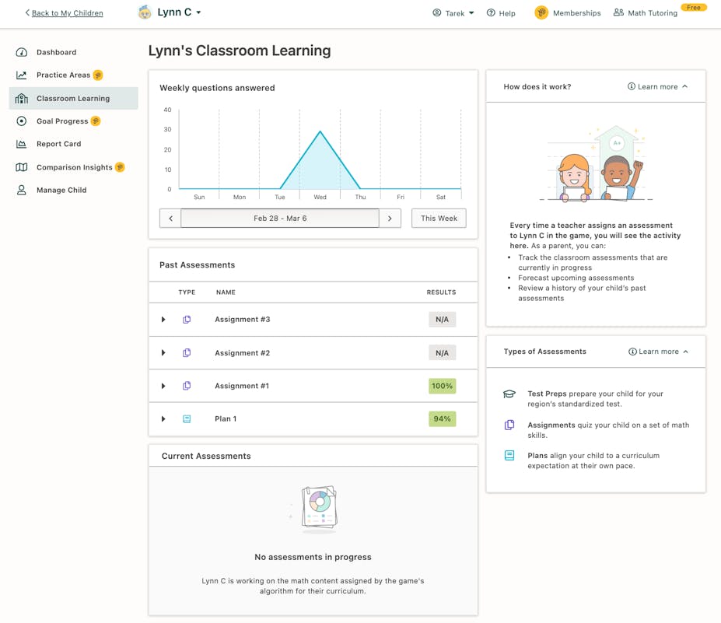Open Math Tutoring from the top bar
The width and height of the screenshot is (721, 623).
(650, 12)
